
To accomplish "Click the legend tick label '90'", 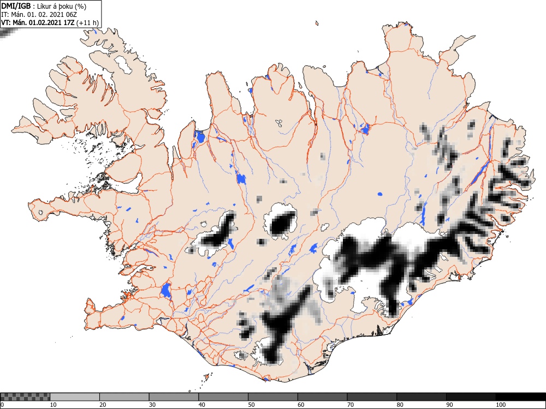I will click(x=449, y=405).
